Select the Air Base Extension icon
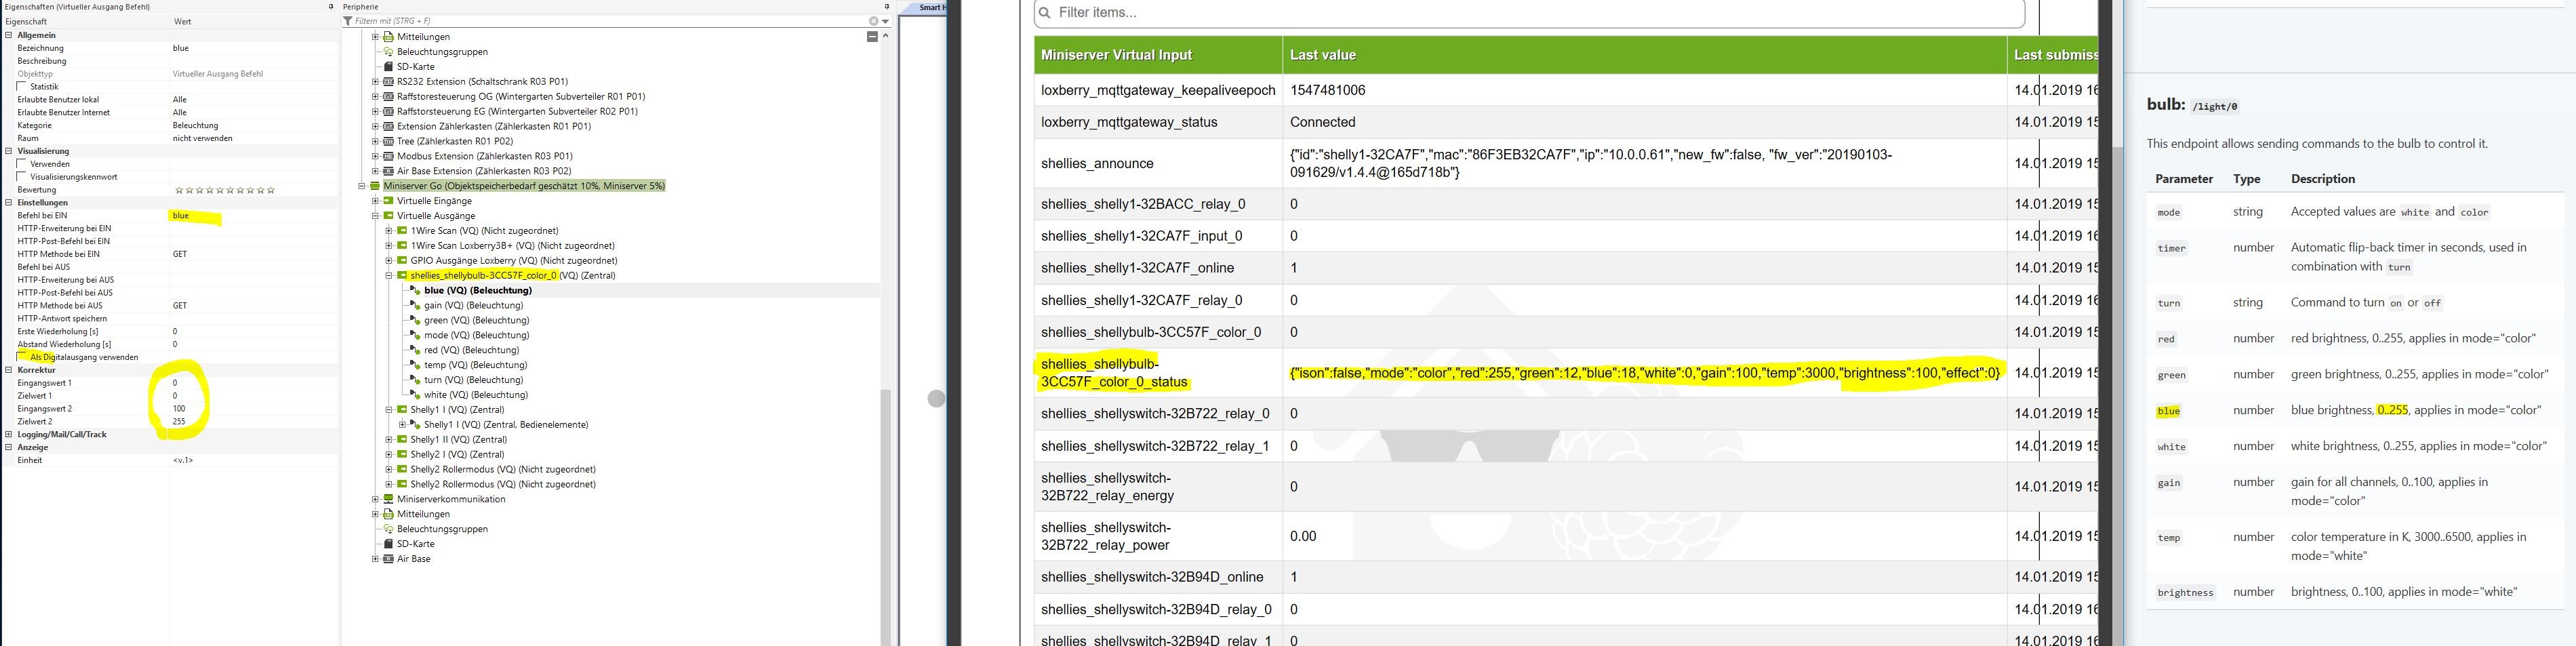 (388, 172)
